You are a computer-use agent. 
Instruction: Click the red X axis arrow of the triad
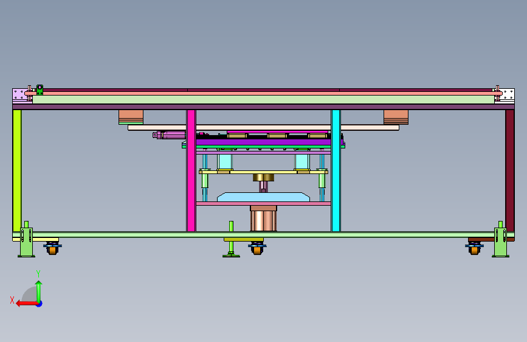point(27,304)
